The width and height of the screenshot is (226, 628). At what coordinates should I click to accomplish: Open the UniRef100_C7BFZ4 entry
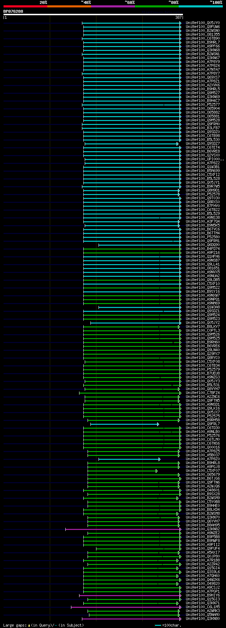pos(203,393)
